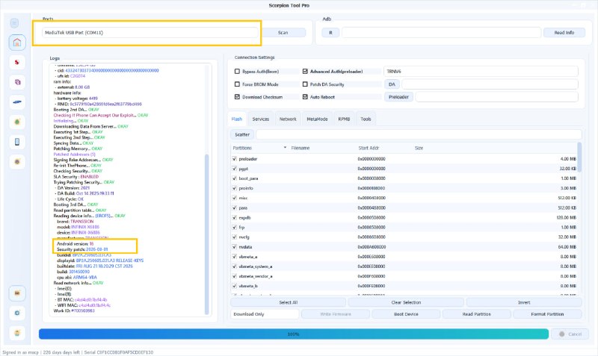Click the Read Info button
The height and width of the screenshot is (356, 598).
point(564,33)
